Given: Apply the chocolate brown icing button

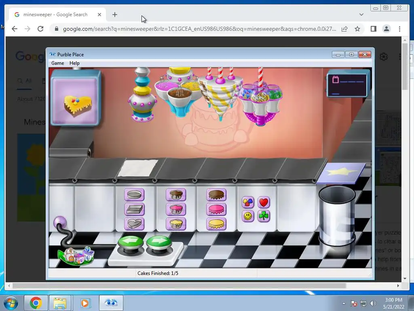Looking at the screenshot, I should 216,195.
